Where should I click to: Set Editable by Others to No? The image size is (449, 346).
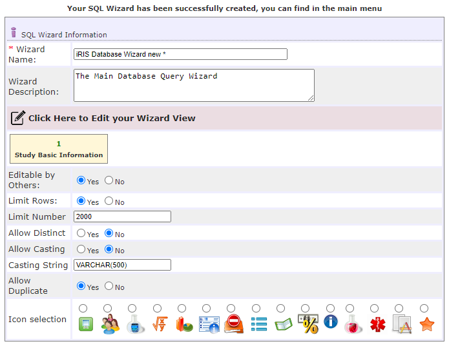(109, 180)
